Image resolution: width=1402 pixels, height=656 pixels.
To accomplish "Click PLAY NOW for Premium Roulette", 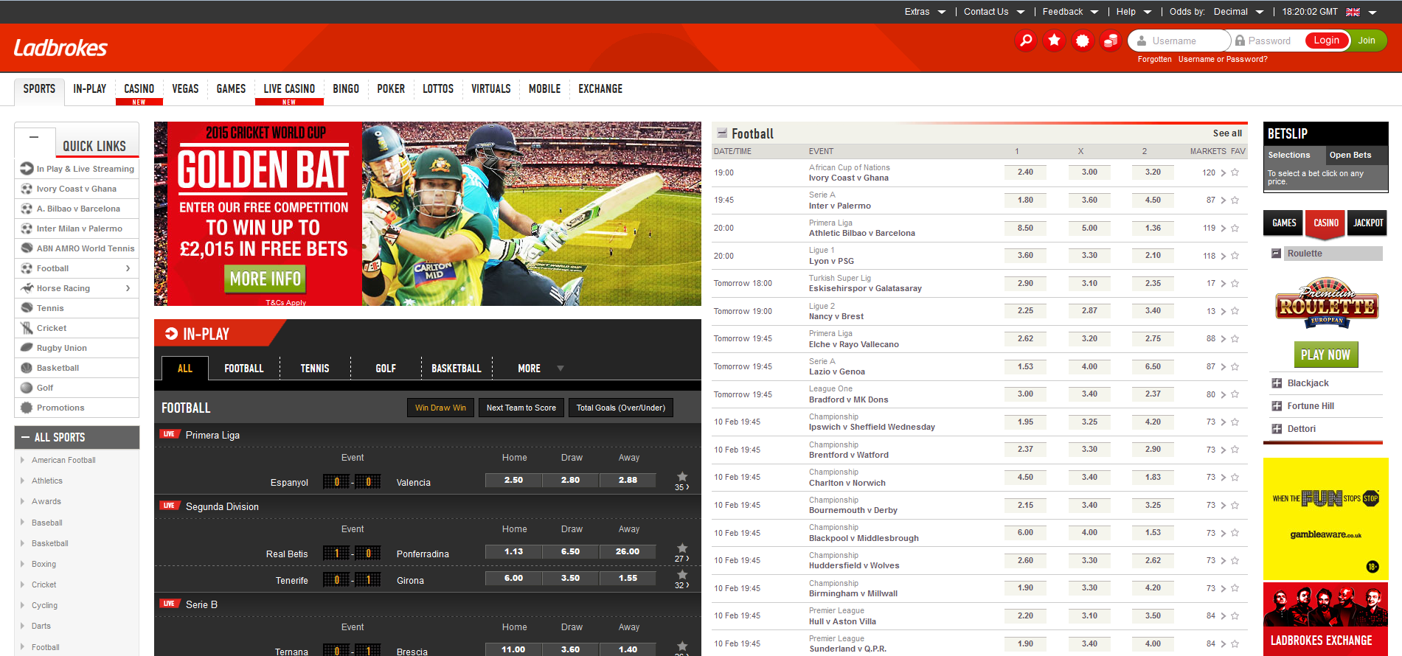I will (x=1325, y=355).
